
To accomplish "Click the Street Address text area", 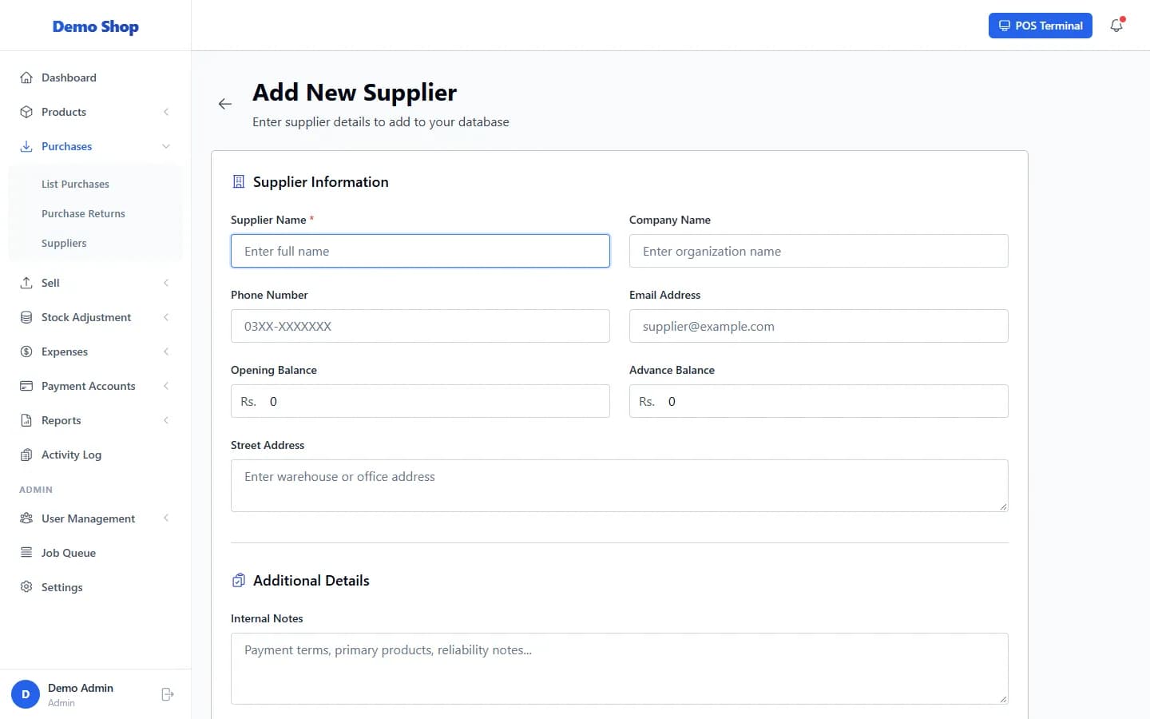I will click(620, 486).
